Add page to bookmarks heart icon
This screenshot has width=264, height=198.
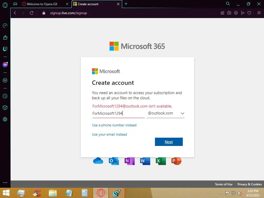coord(249,13)
